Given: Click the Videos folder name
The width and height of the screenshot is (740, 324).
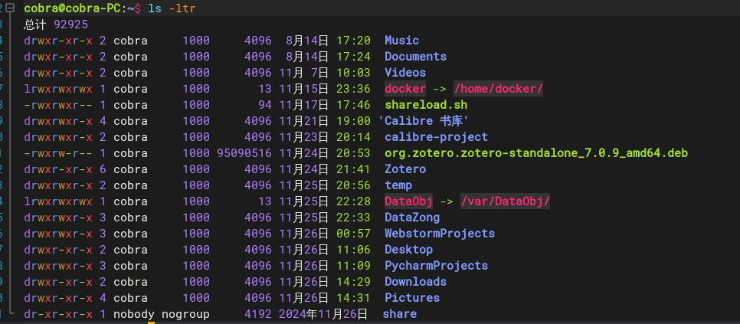Looking at the screenshot, I should click(405, 73).
